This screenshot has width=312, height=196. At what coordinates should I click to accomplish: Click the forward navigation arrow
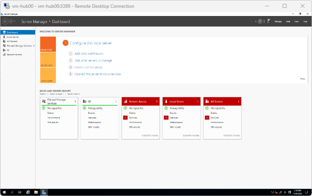pyautogui.click(x=11, y=21)
